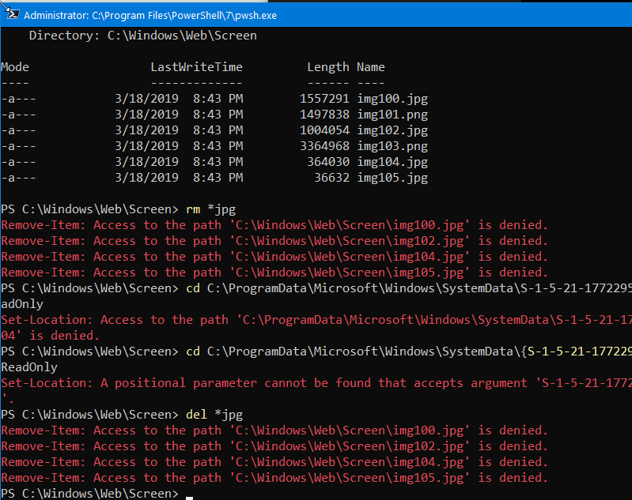The width and height of the screenshot is (632, 500).
Task: Select img105.jpg in the directory listing
Action: click(x=392, y=178)
